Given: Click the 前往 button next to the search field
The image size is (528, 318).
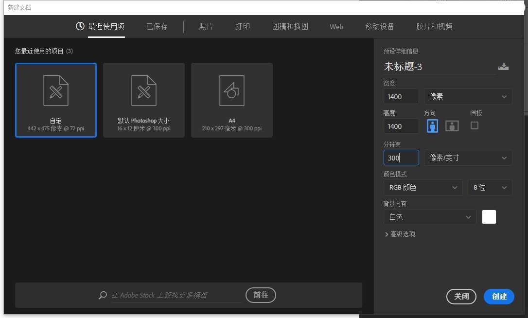Looking at the screenshot, I should click(261, 295).
